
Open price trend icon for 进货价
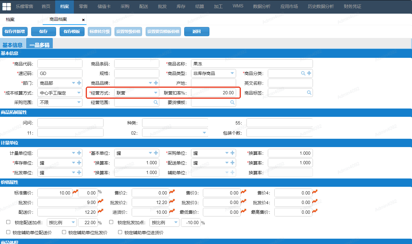point(172,211)
